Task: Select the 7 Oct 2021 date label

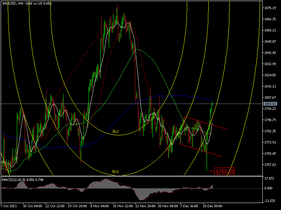Action: click(9, 206)
